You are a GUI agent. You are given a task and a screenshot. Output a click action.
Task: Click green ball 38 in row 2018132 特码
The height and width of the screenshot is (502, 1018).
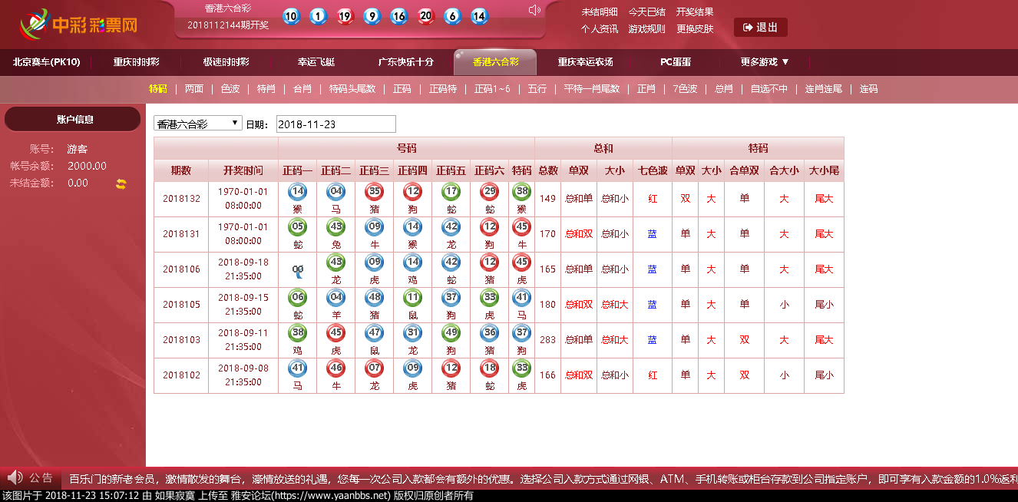click(522, 192)
